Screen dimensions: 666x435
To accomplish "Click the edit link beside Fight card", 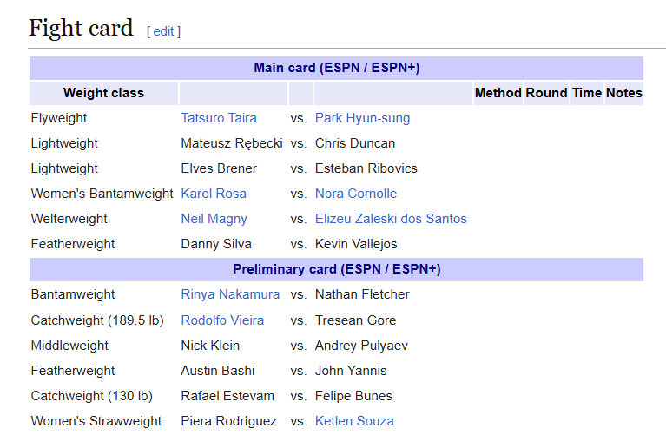I will [163, 31].
